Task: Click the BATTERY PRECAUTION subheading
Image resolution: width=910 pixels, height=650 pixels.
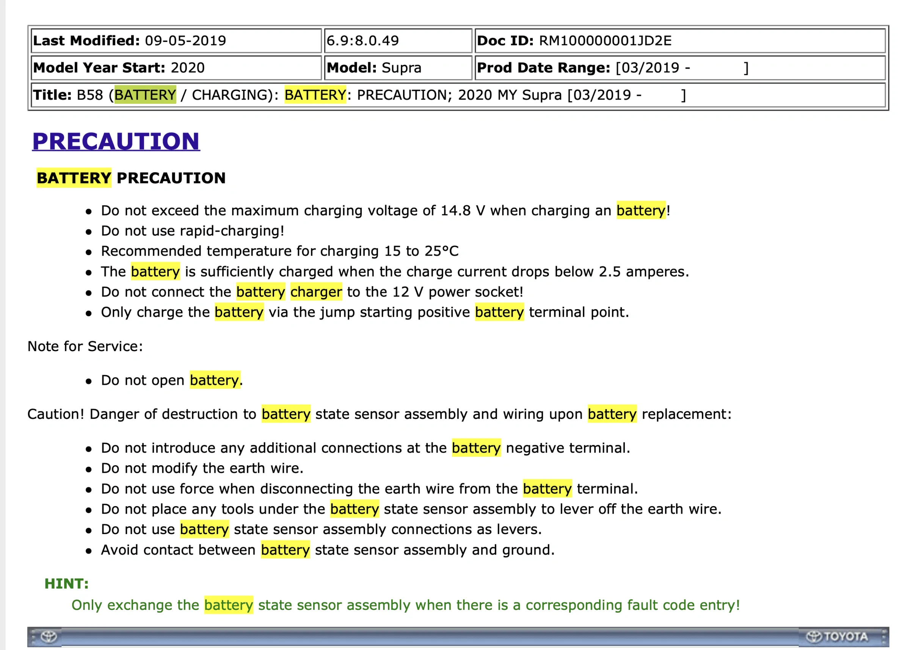Action: tap(131, 178)
